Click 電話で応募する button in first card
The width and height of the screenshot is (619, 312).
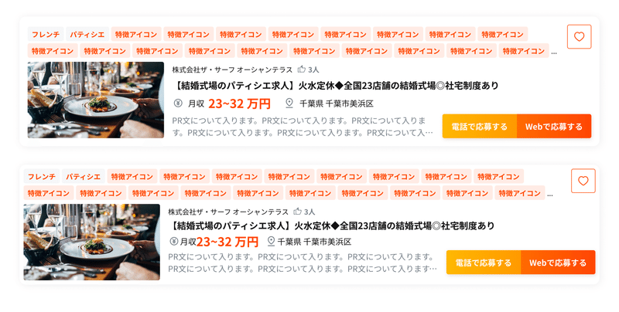click(x=480, y=127)
